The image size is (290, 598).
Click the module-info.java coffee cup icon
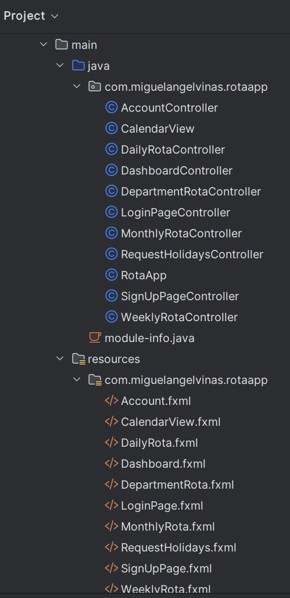pos(95,338)
